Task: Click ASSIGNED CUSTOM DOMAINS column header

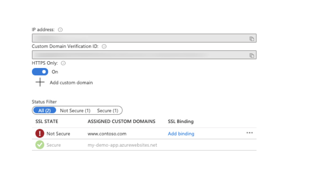Action: [121, 121]
